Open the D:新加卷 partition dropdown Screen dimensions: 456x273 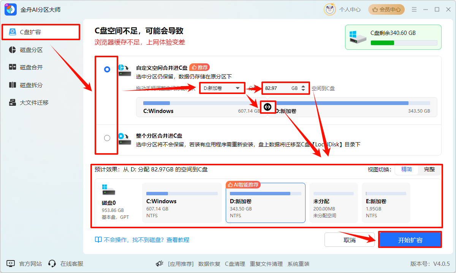[222, 88]
